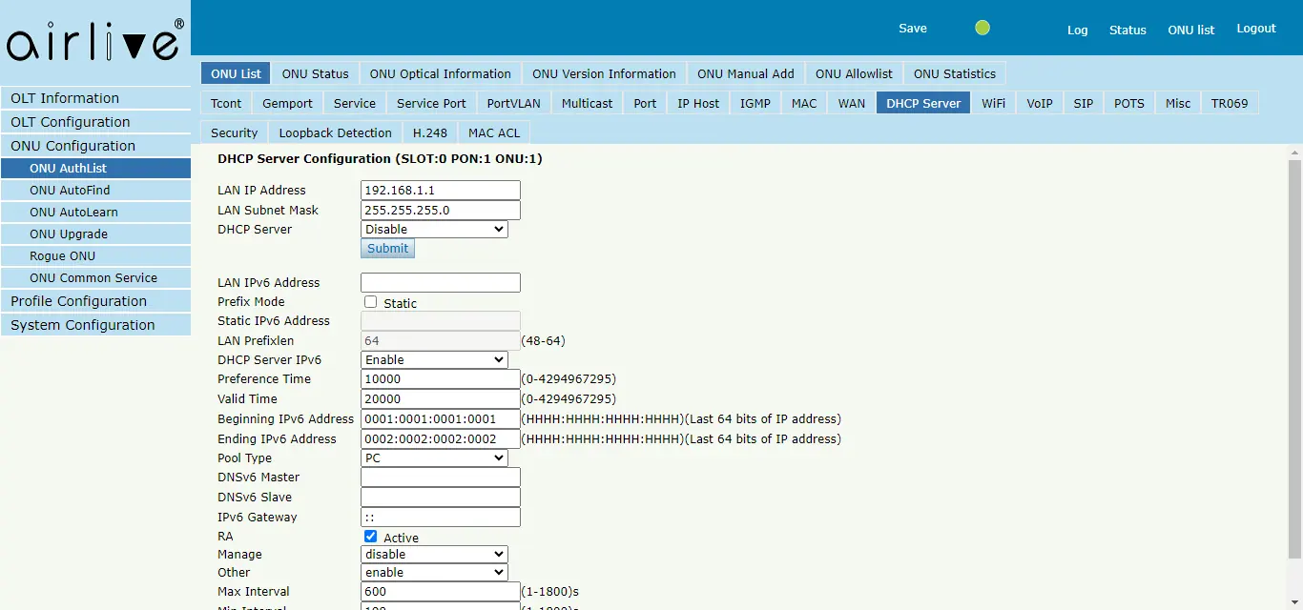Image resolution: width=1303 pixels, height=610 pixels.
Task: Open the Service Port tab
Action: pos(431,103)
